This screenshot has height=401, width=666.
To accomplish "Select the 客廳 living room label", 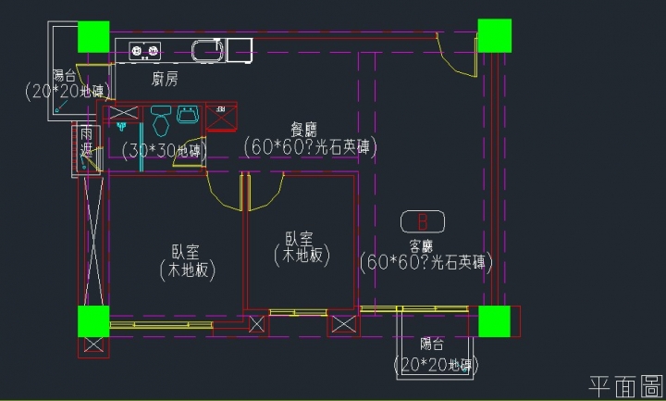I will [x=421, y=246].
